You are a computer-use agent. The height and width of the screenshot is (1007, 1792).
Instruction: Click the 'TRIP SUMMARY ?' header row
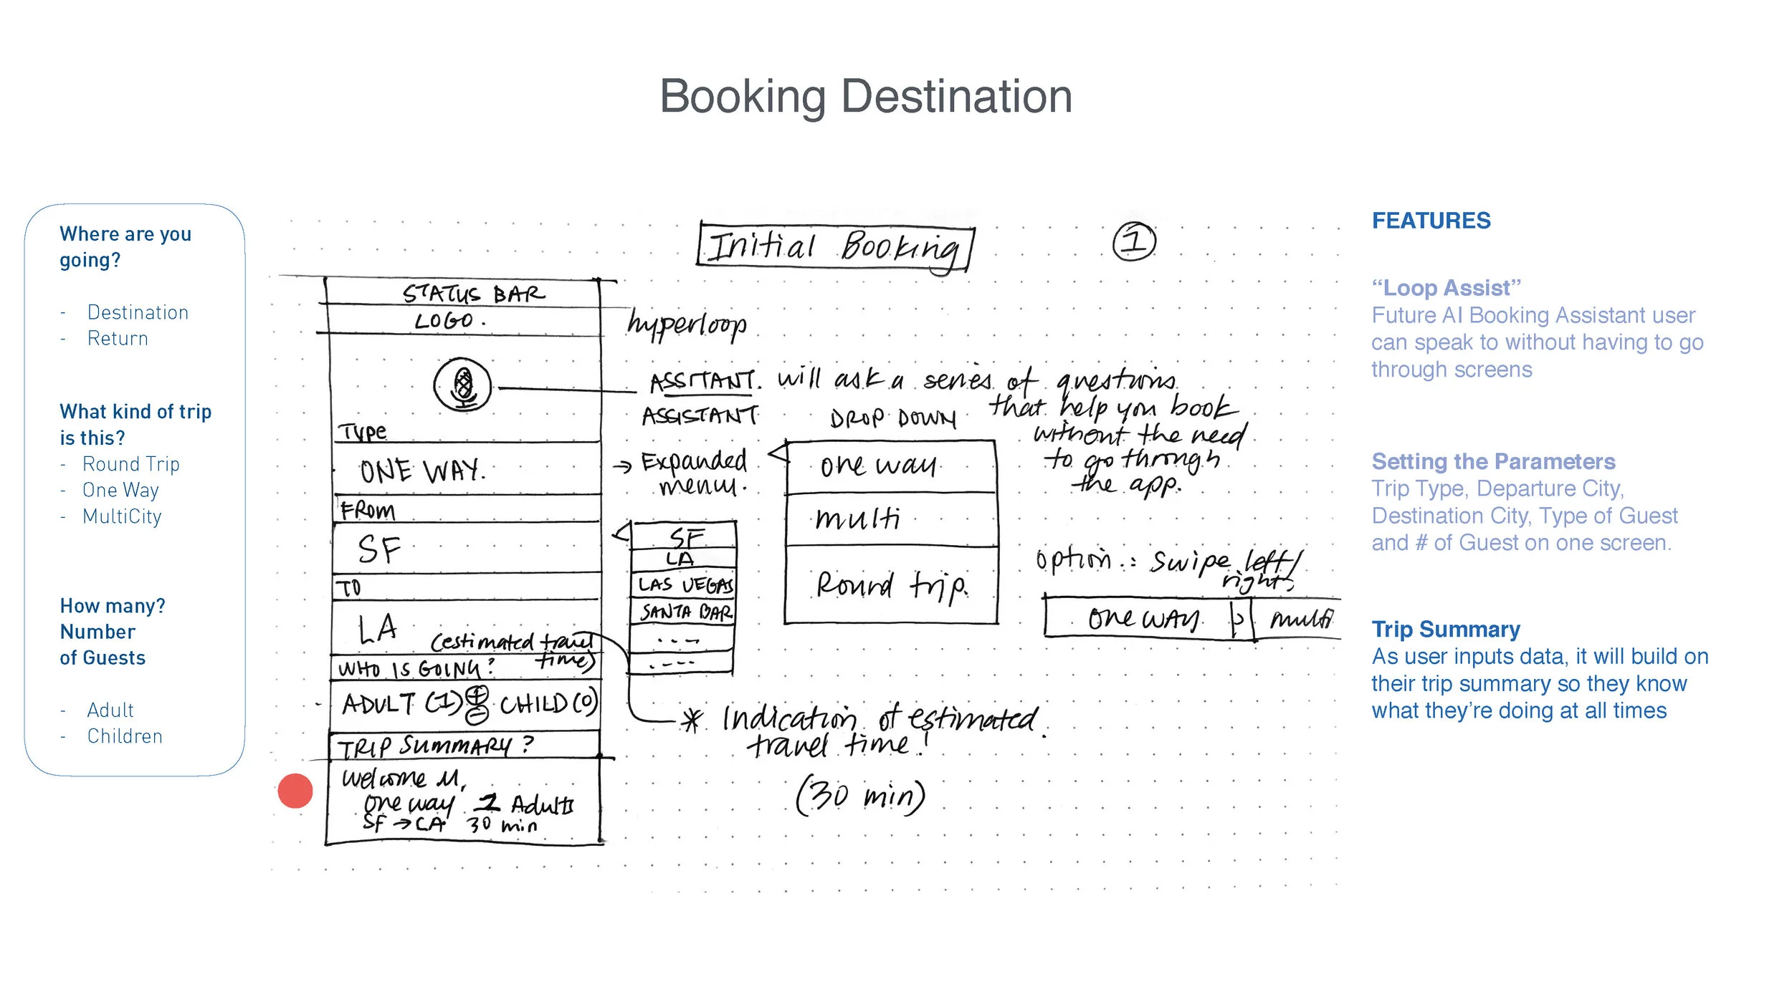[x=464, y=746]
